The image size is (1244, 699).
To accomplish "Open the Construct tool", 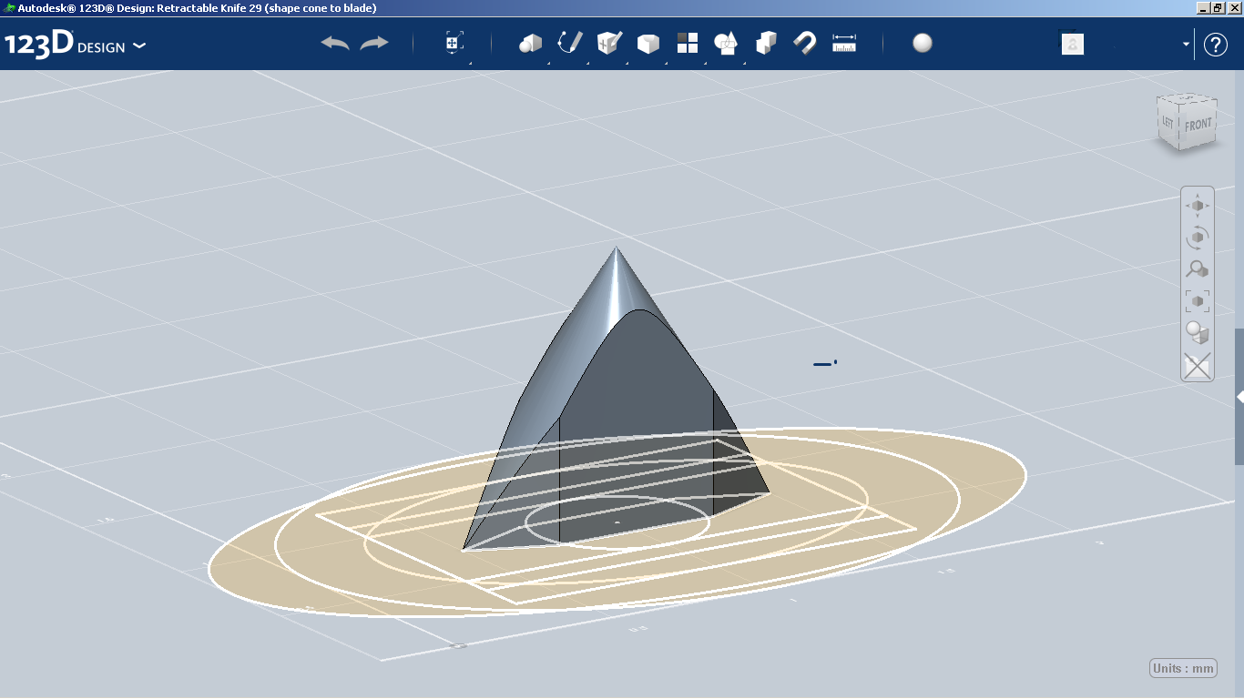I will [607, 43].
